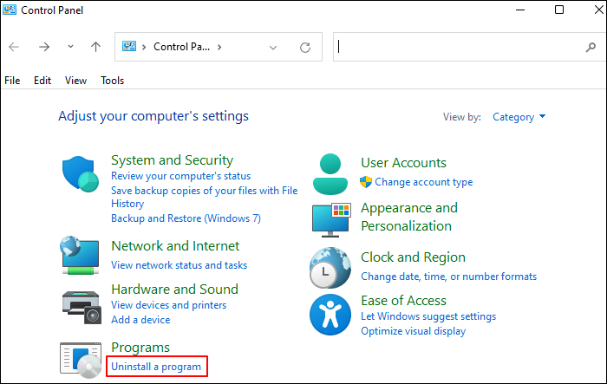Open the Tools menu

[x=112, y=81]
